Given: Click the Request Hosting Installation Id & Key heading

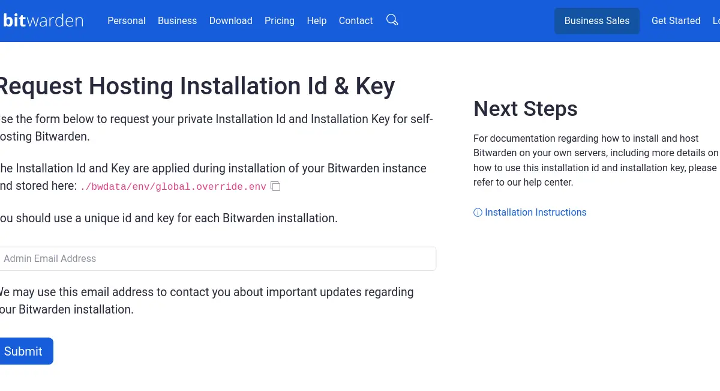Looking at the screenshot, I should (197, 86).
